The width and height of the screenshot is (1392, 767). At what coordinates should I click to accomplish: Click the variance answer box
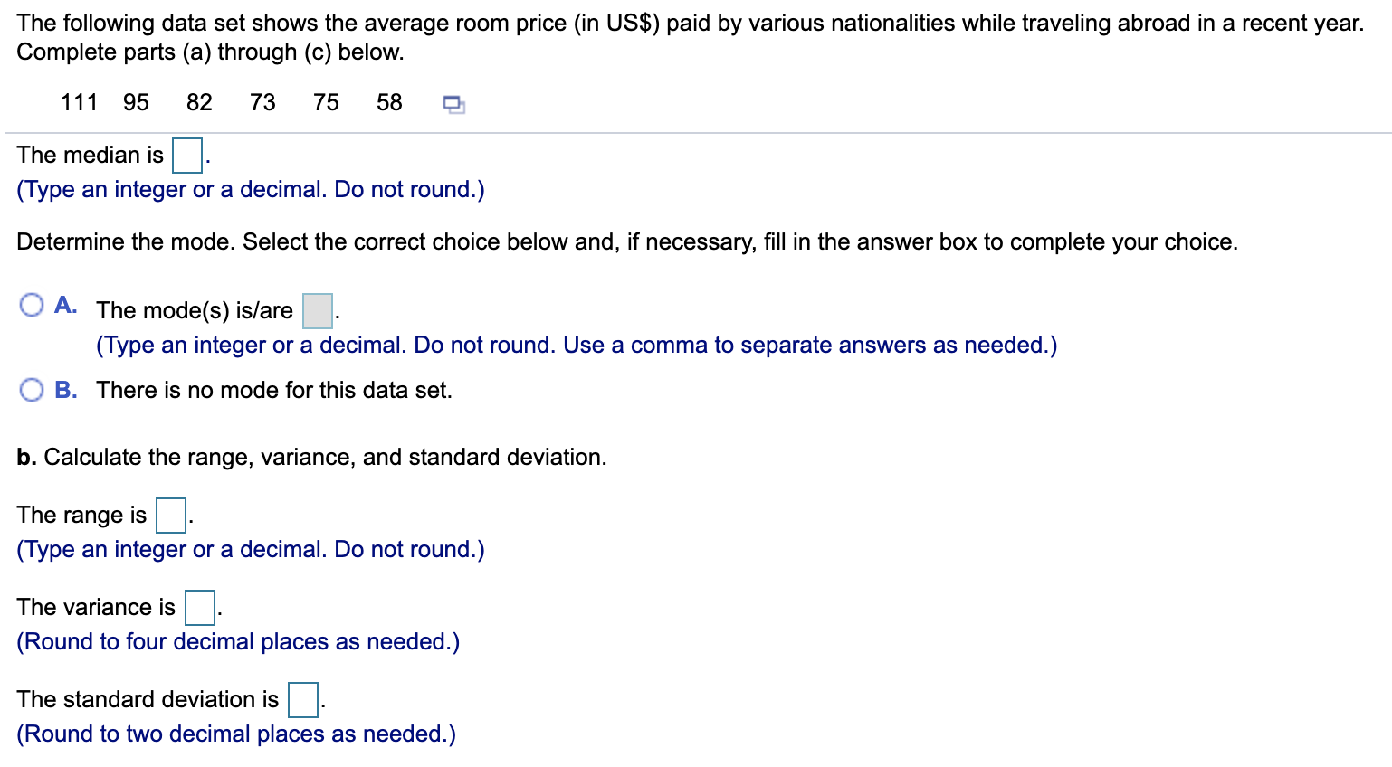[198, 608]
